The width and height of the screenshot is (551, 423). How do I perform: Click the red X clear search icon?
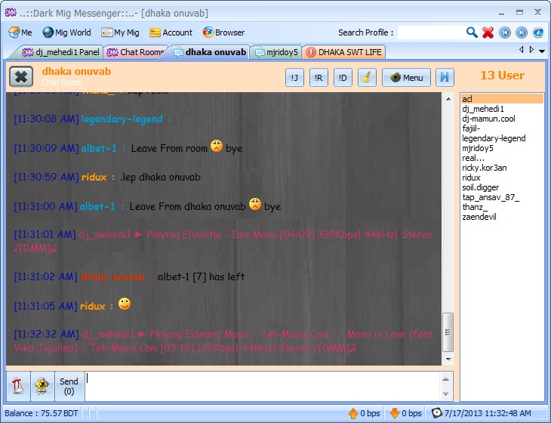point(488,32)
